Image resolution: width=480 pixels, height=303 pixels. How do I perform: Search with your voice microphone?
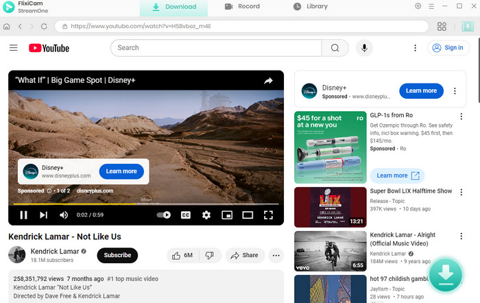coord(364,48)
